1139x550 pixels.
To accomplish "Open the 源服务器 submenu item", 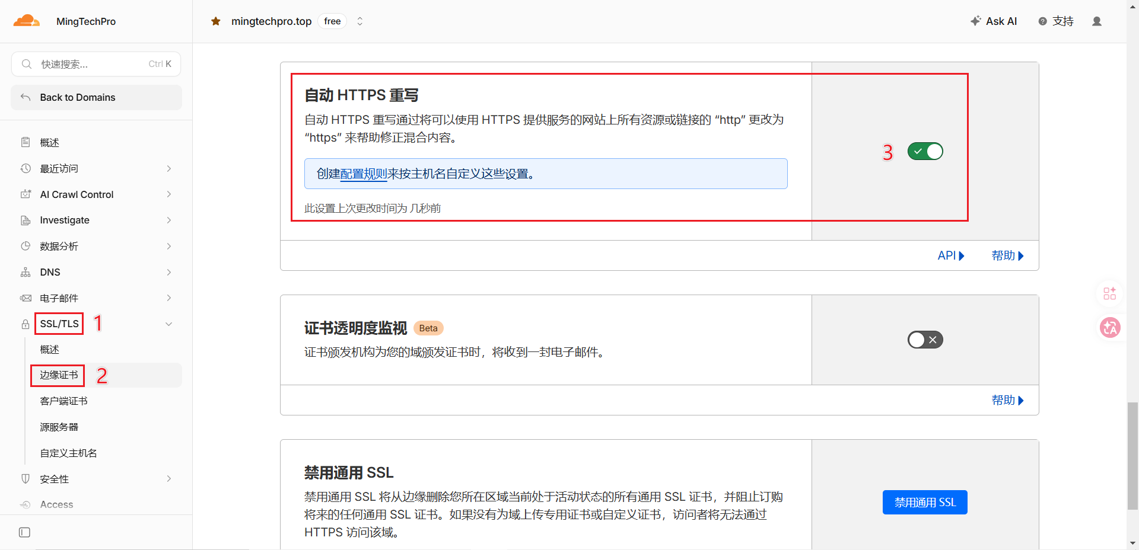I will [x=59, y=427].
